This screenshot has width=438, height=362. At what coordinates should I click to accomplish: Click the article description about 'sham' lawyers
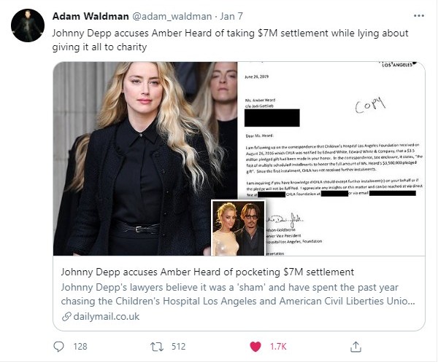(x=238, y=294)
